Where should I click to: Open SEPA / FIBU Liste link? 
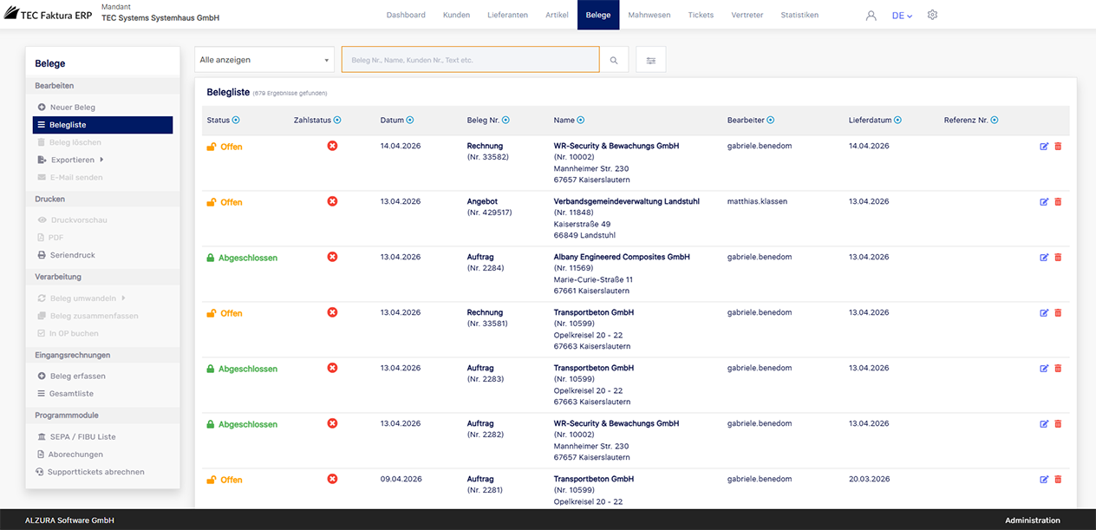82,437
